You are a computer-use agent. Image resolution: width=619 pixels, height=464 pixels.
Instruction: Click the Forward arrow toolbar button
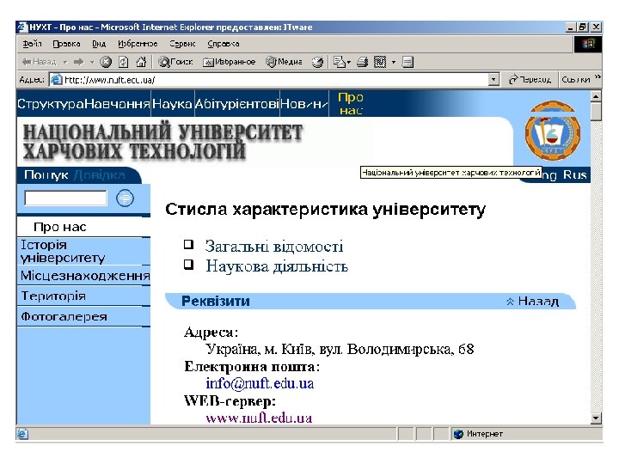point(79,62)
